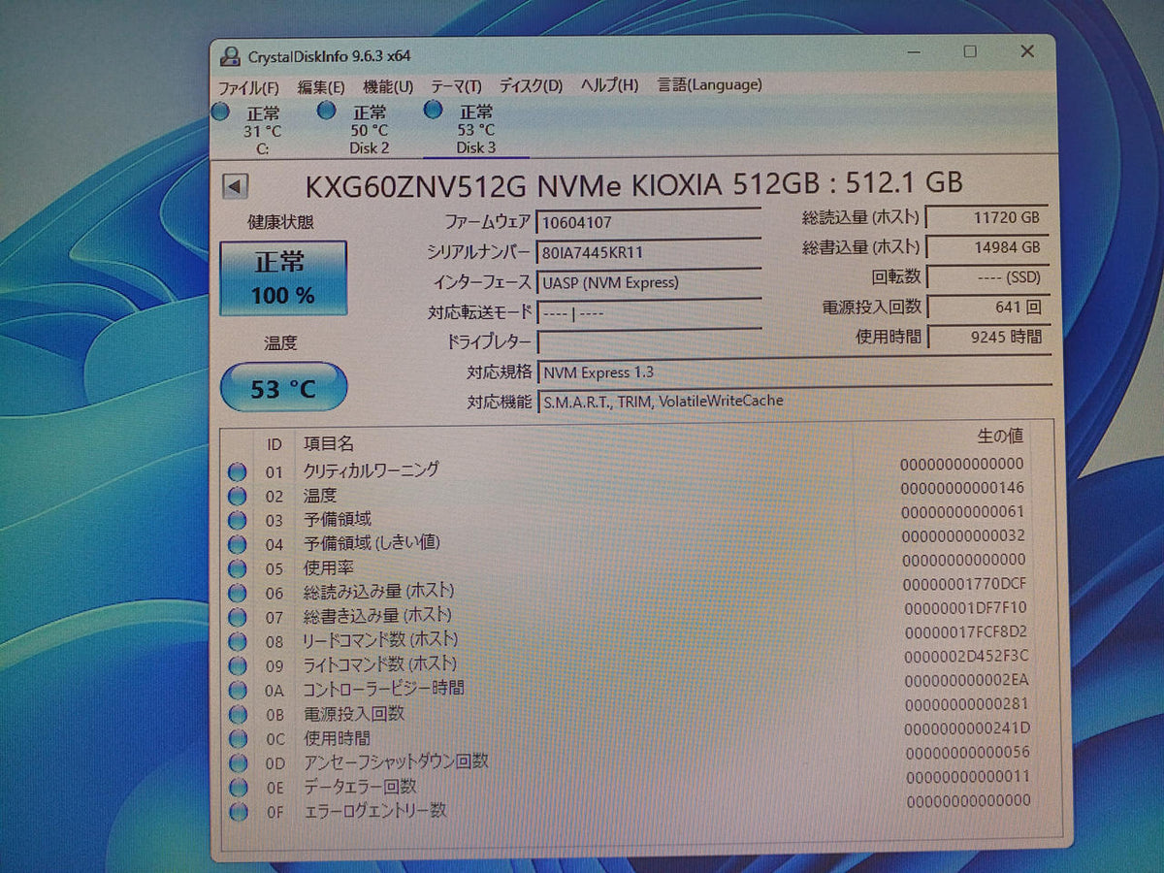Open the ヘルプ(H) menu

pos(609,84)
